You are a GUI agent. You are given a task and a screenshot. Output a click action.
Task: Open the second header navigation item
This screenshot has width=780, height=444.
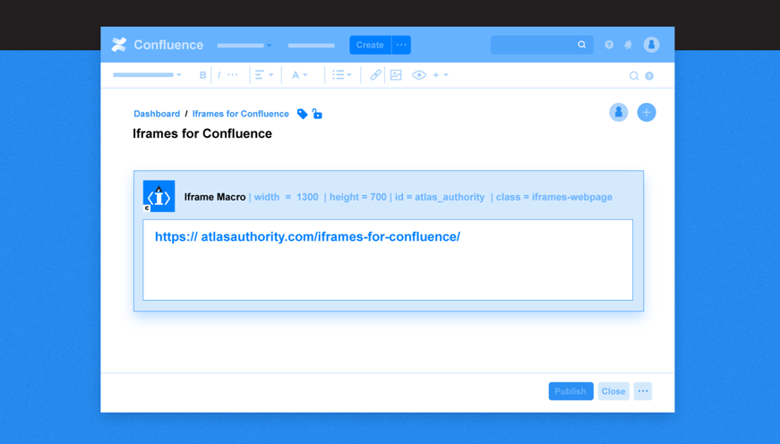(311, 46)
